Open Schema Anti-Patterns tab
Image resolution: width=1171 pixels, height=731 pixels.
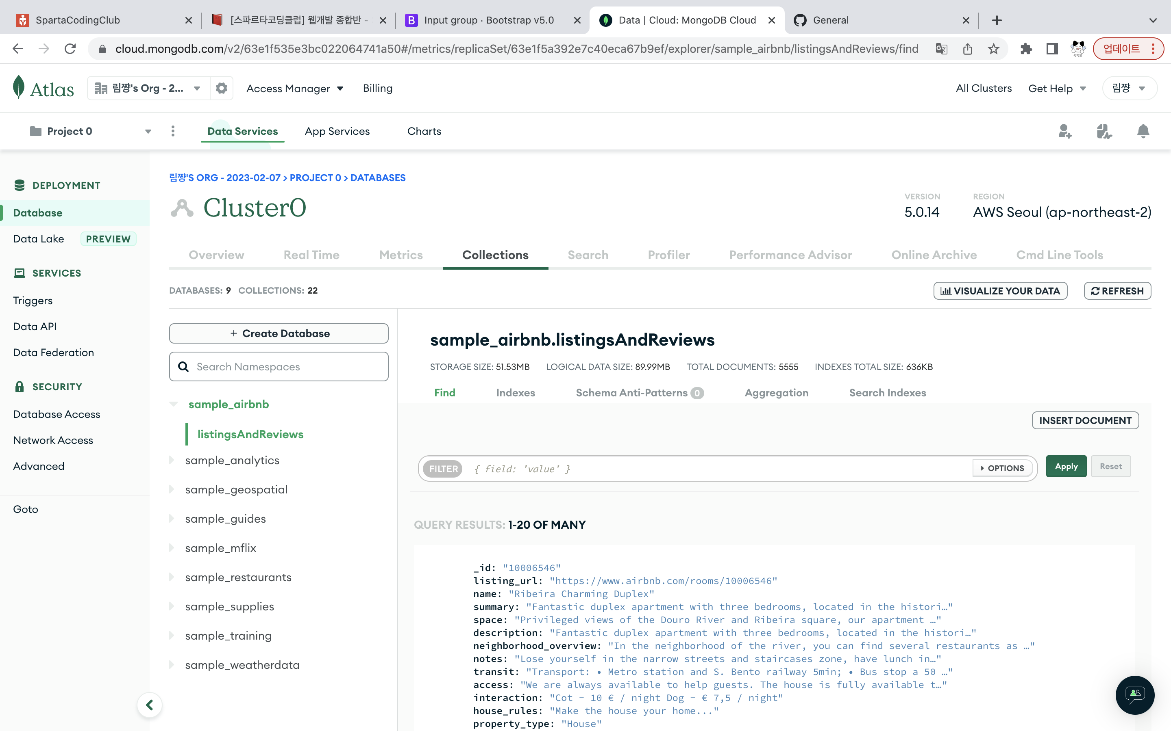coord(639,393)
